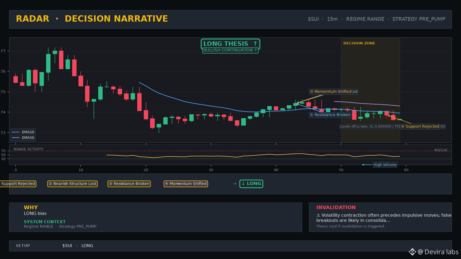Click the INVALIDATION section heading
This screenshot has width=461, height=259.
coord(336,207)
